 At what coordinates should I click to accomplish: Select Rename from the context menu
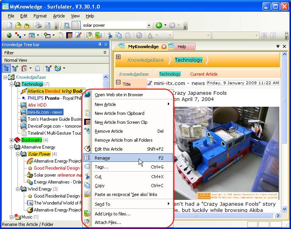point(128,158)
